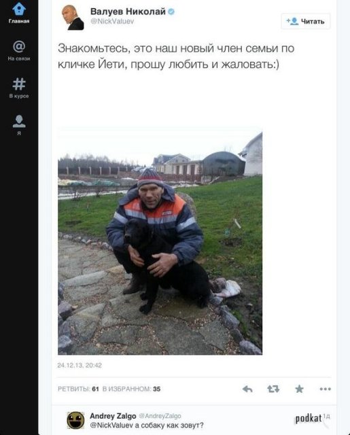This screenshot has width=350, height=435.
Task: Open the Я profile icon
Action: pos(19,121)
